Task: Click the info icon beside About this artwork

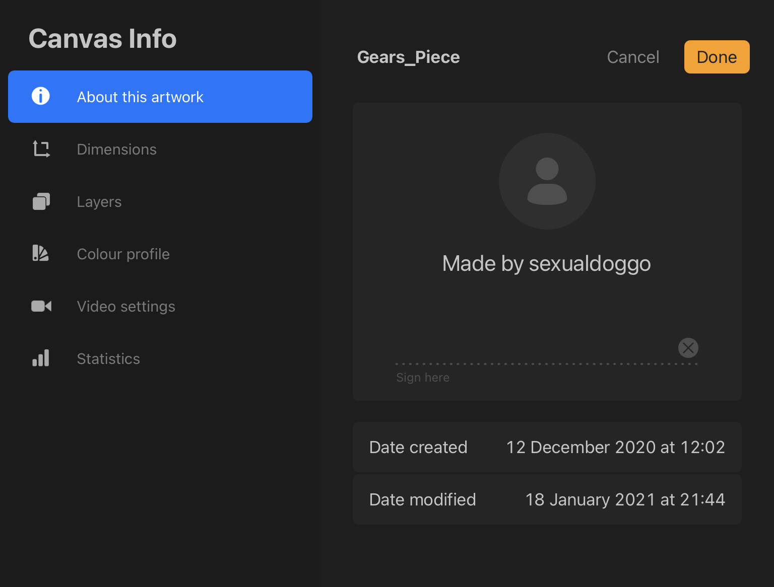Action: [x=41, y=96]
